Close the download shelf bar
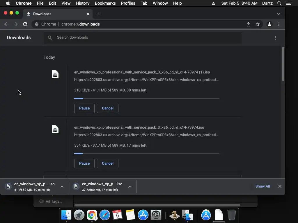The image size is (298, 223). [x=280, y=186]
